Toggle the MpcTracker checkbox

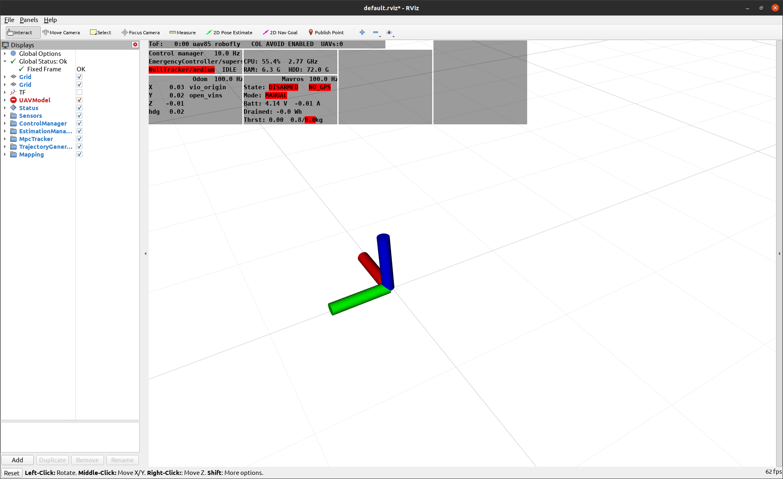pos(79,139)
